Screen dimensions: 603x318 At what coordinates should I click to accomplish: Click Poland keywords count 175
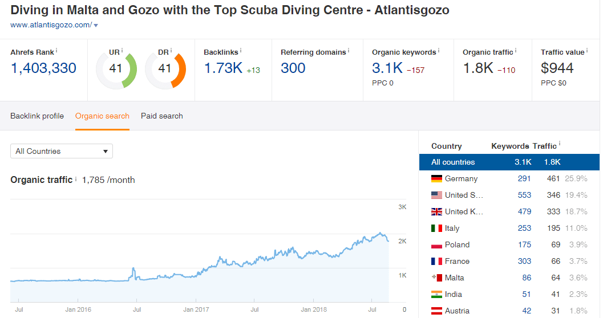[x=524, y=244]
